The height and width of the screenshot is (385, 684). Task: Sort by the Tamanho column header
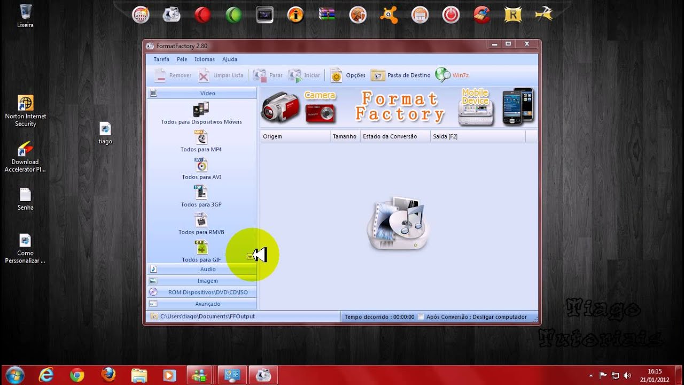tap(345, 136)
